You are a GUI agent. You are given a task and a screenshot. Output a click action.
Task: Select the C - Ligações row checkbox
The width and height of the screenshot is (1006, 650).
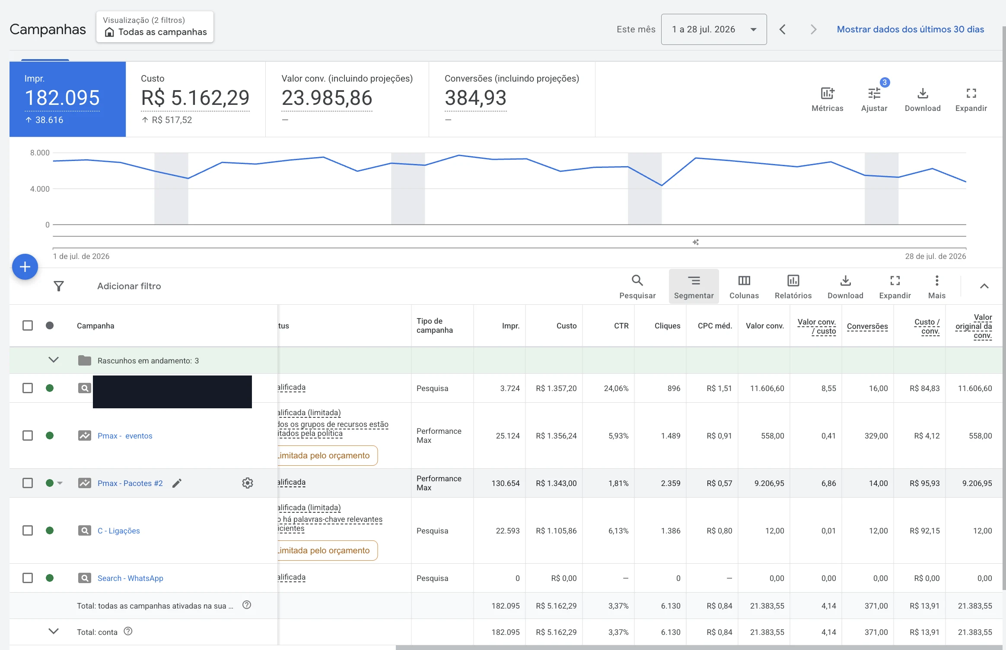[28, 530]
